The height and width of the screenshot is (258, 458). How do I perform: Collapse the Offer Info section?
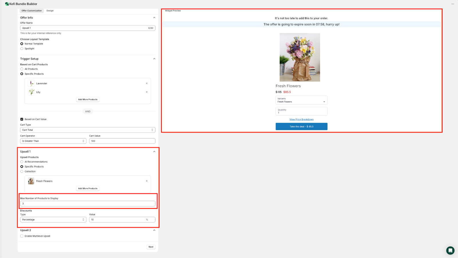[x=154, y=18]
